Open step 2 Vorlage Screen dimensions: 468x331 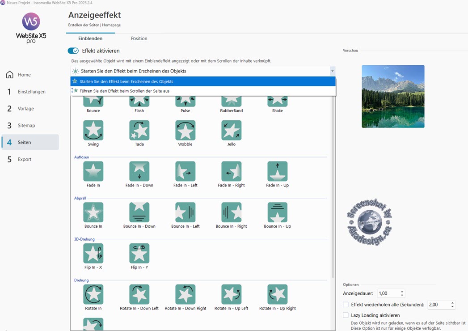pyautogui.click(x=30, y=109)
